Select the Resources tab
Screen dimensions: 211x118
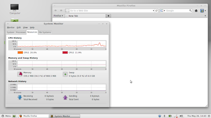point(32,32)
